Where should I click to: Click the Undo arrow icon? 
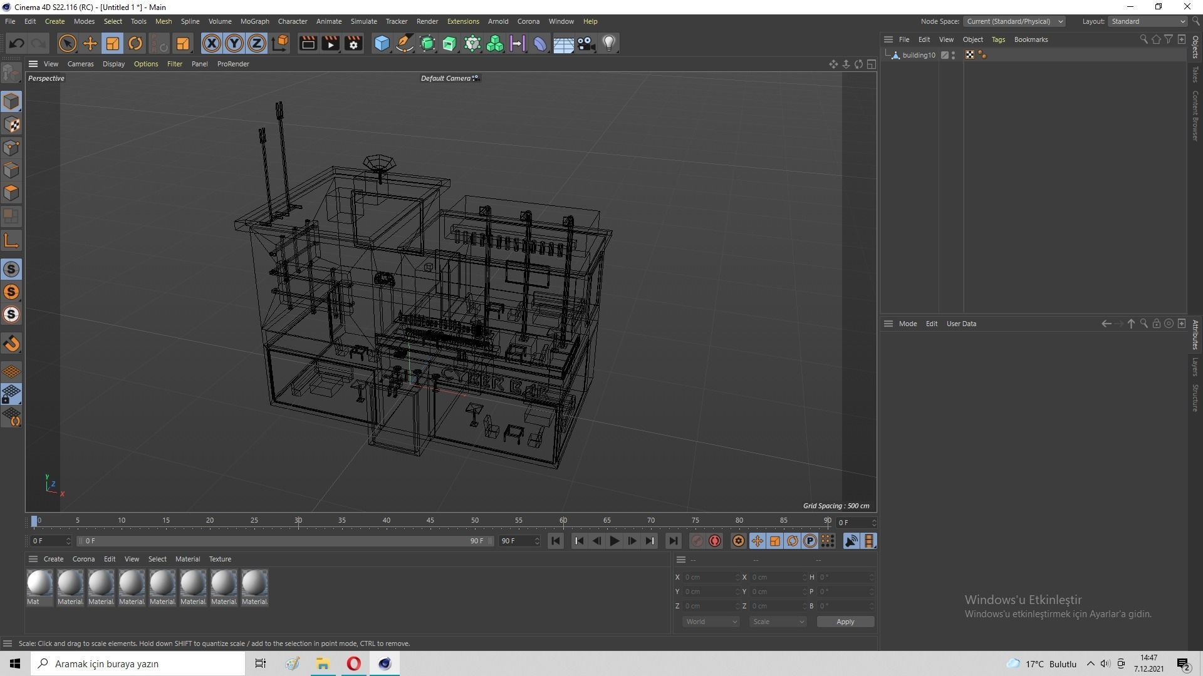click(x=17, y=43)
